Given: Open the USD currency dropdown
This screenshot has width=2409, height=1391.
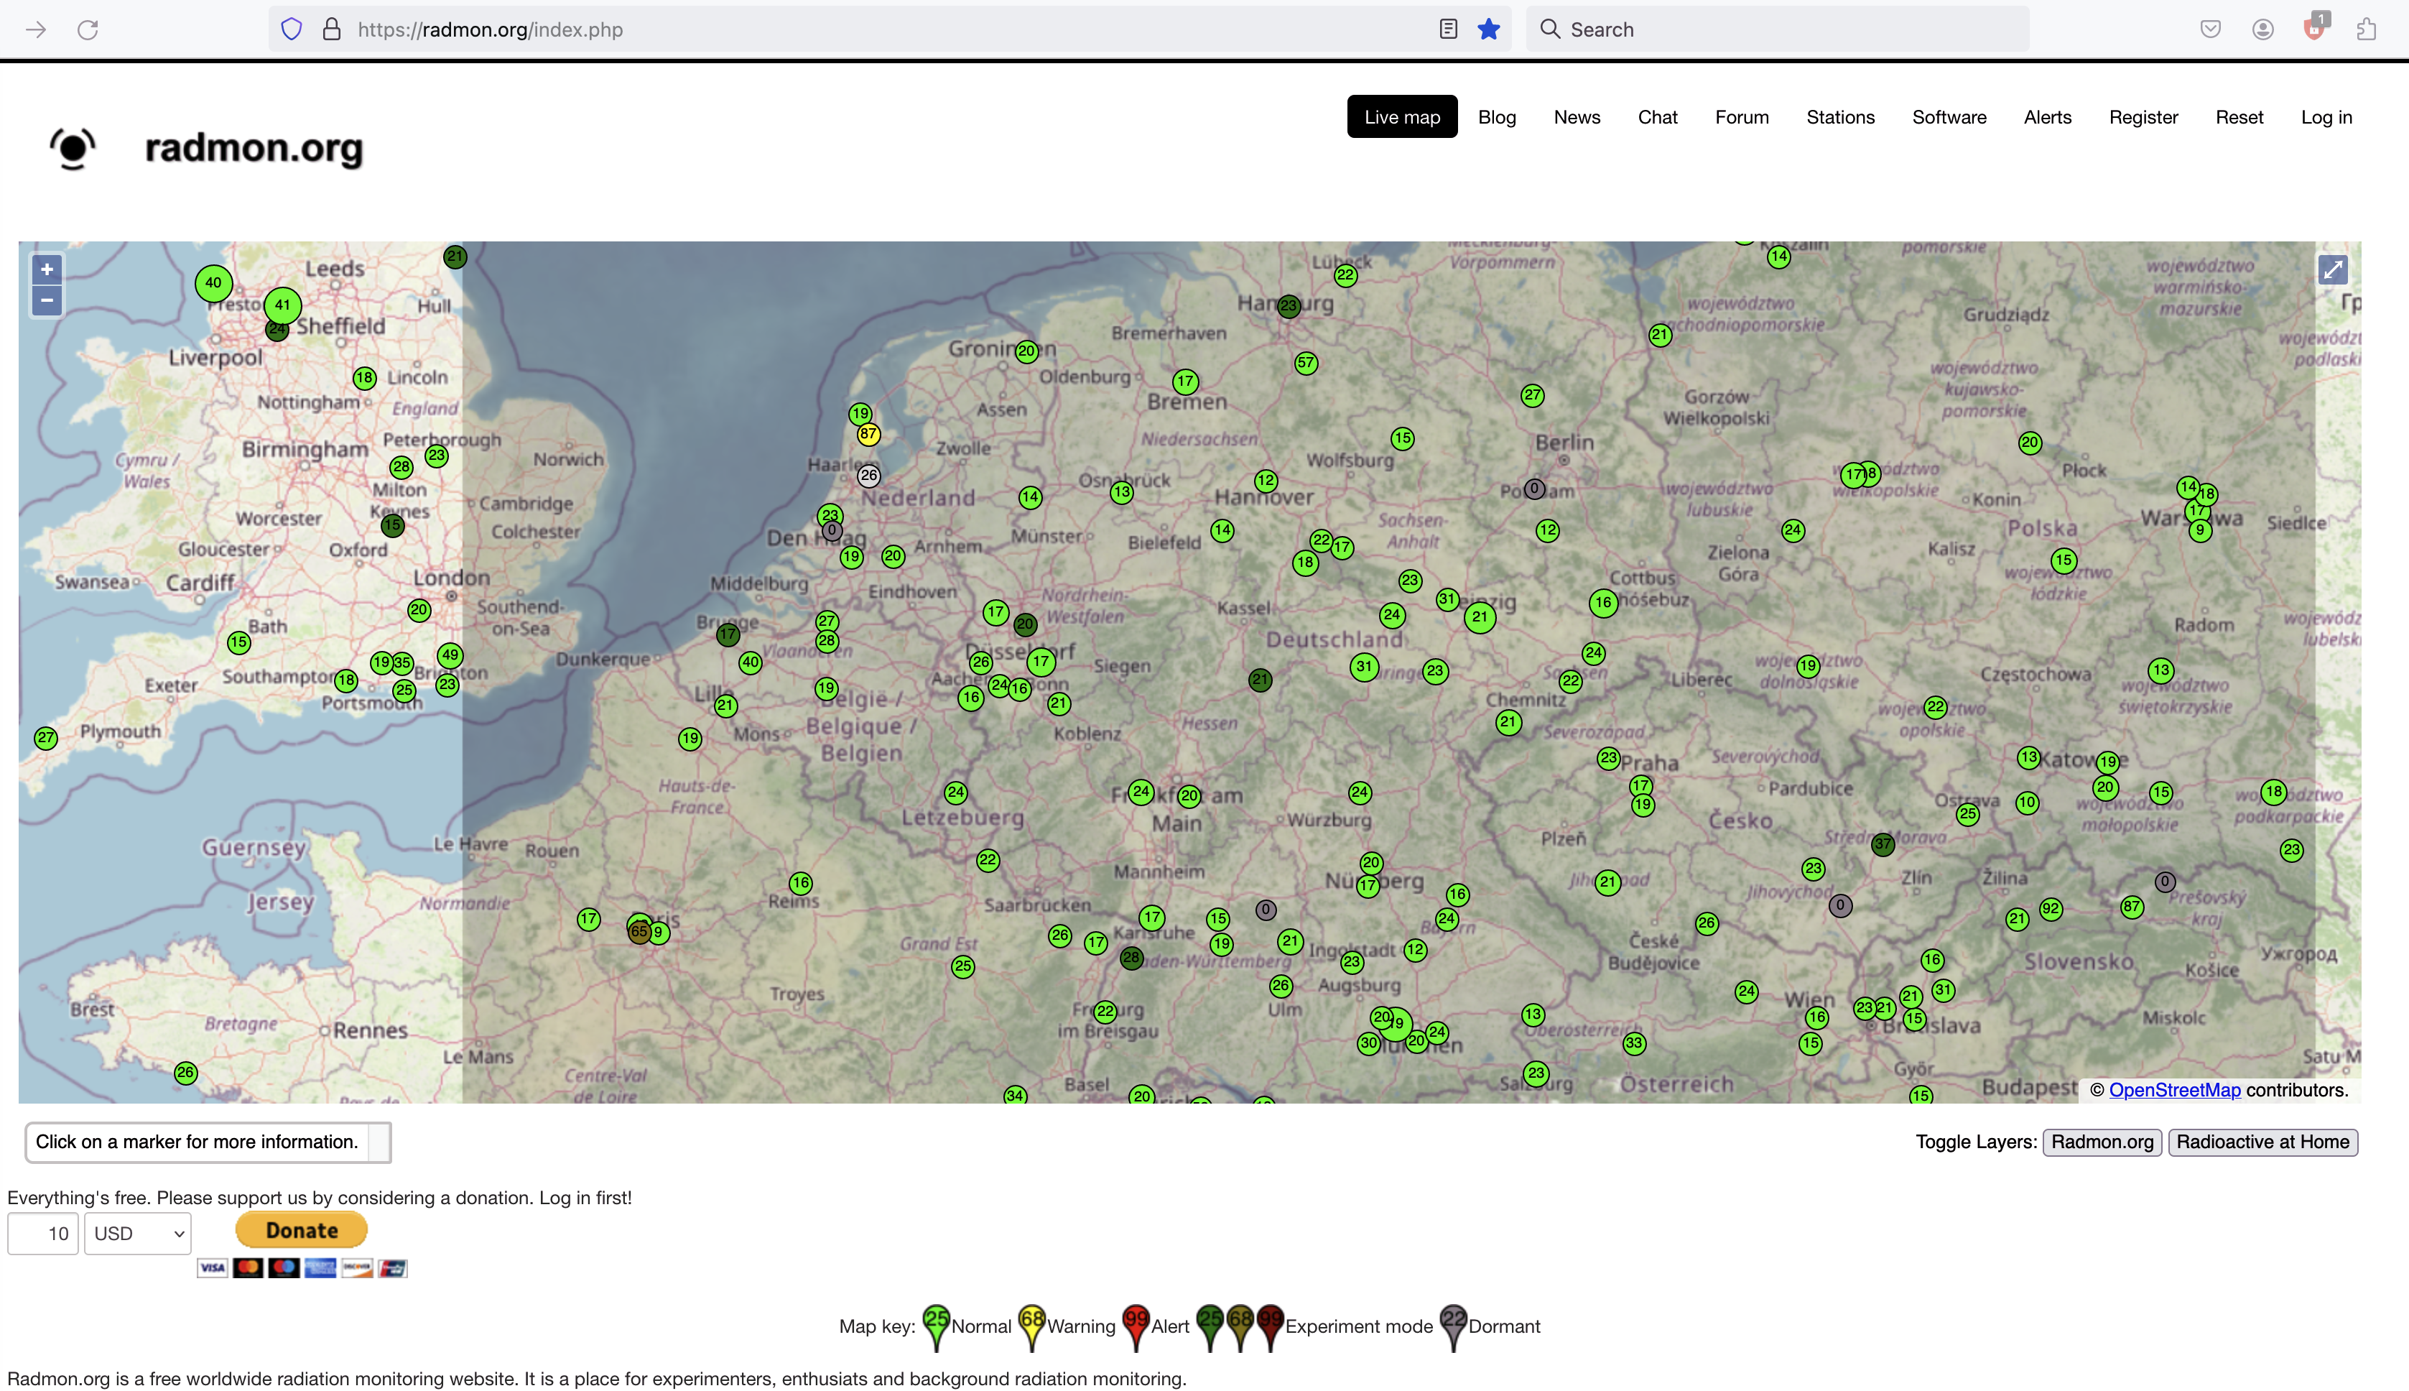Looking at the screenshot, I should [137, 1234].
